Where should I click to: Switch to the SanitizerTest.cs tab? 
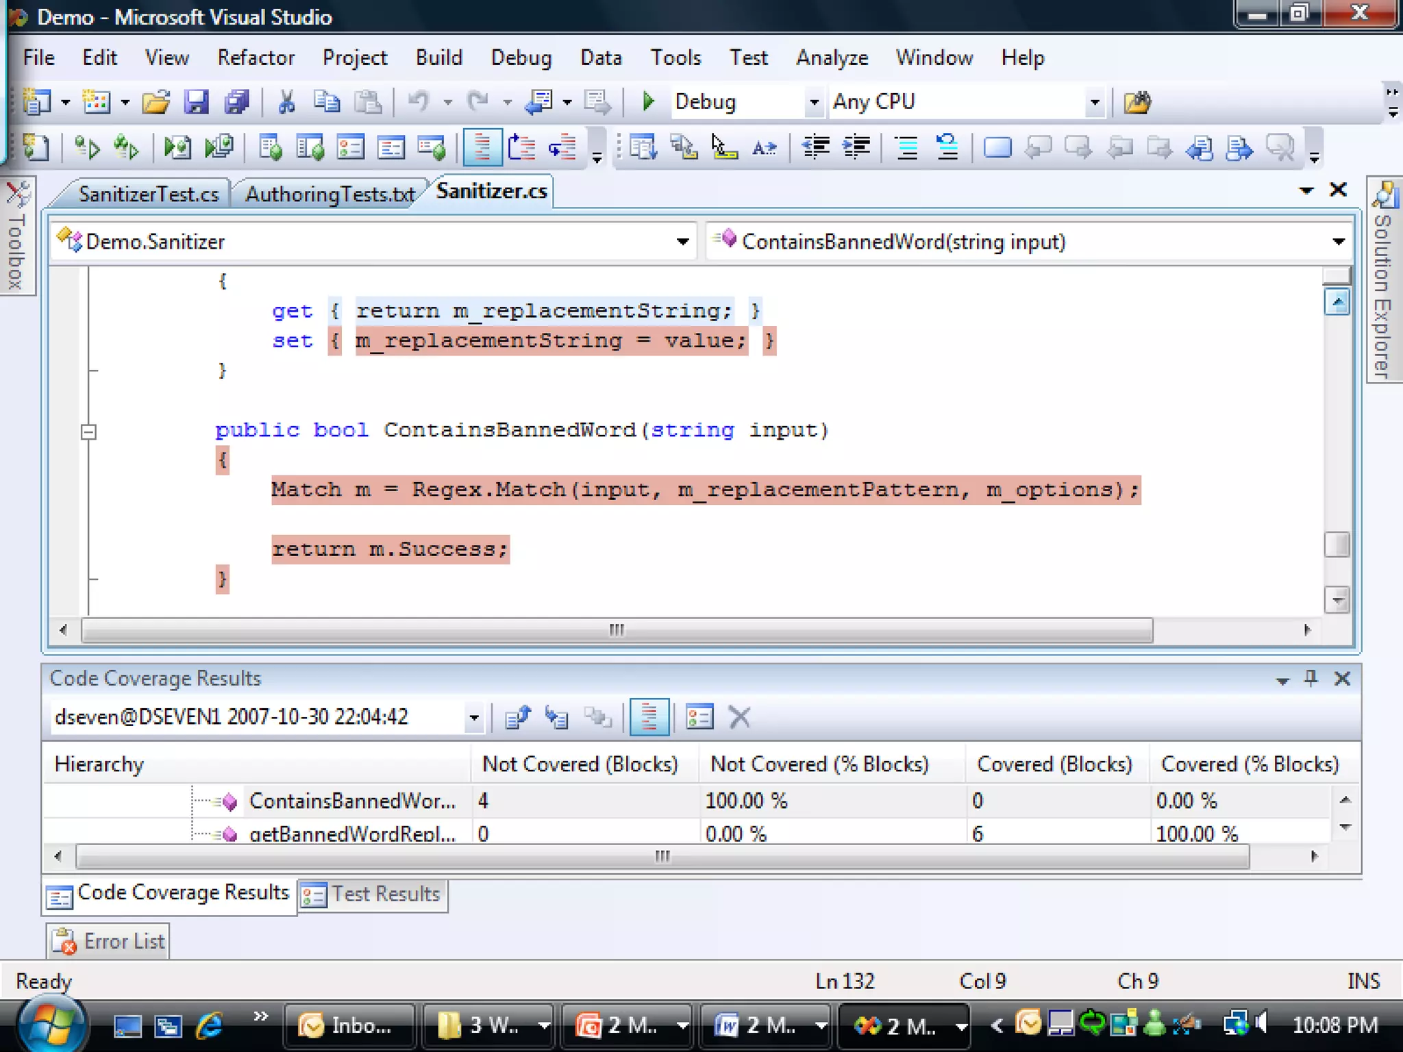149,194
